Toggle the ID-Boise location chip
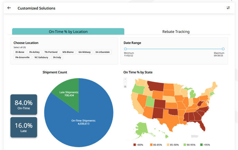 tap(20, 52)
